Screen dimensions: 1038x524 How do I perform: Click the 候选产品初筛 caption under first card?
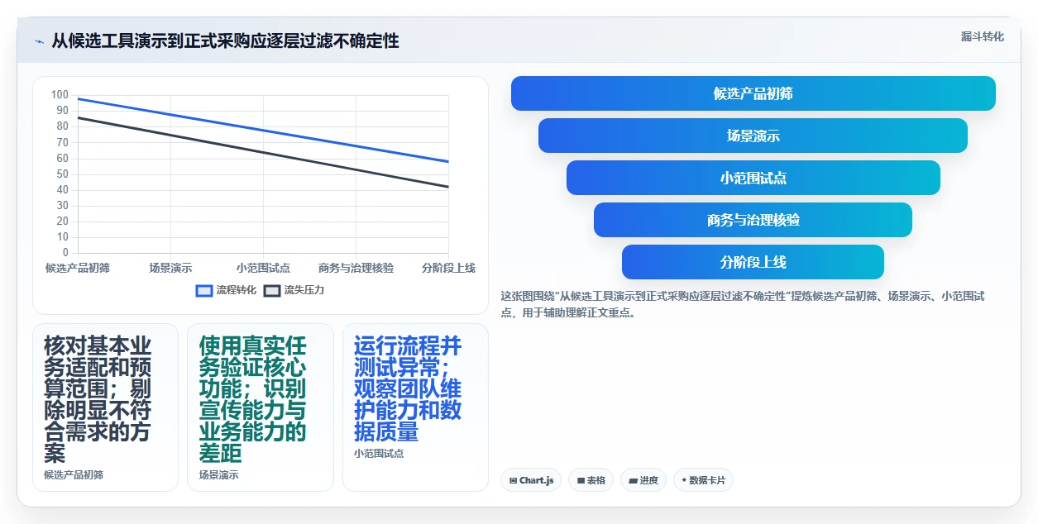(x=74, y=475)
